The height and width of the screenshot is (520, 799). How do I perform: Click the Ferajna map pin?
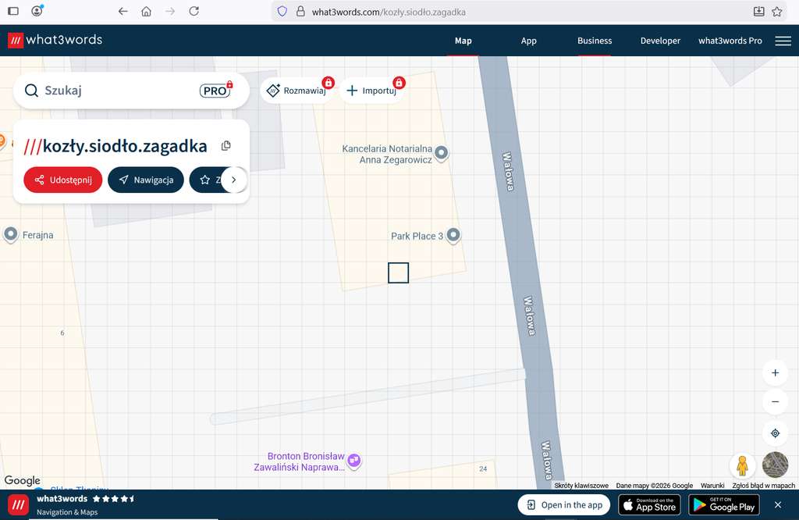coord(11,234)
